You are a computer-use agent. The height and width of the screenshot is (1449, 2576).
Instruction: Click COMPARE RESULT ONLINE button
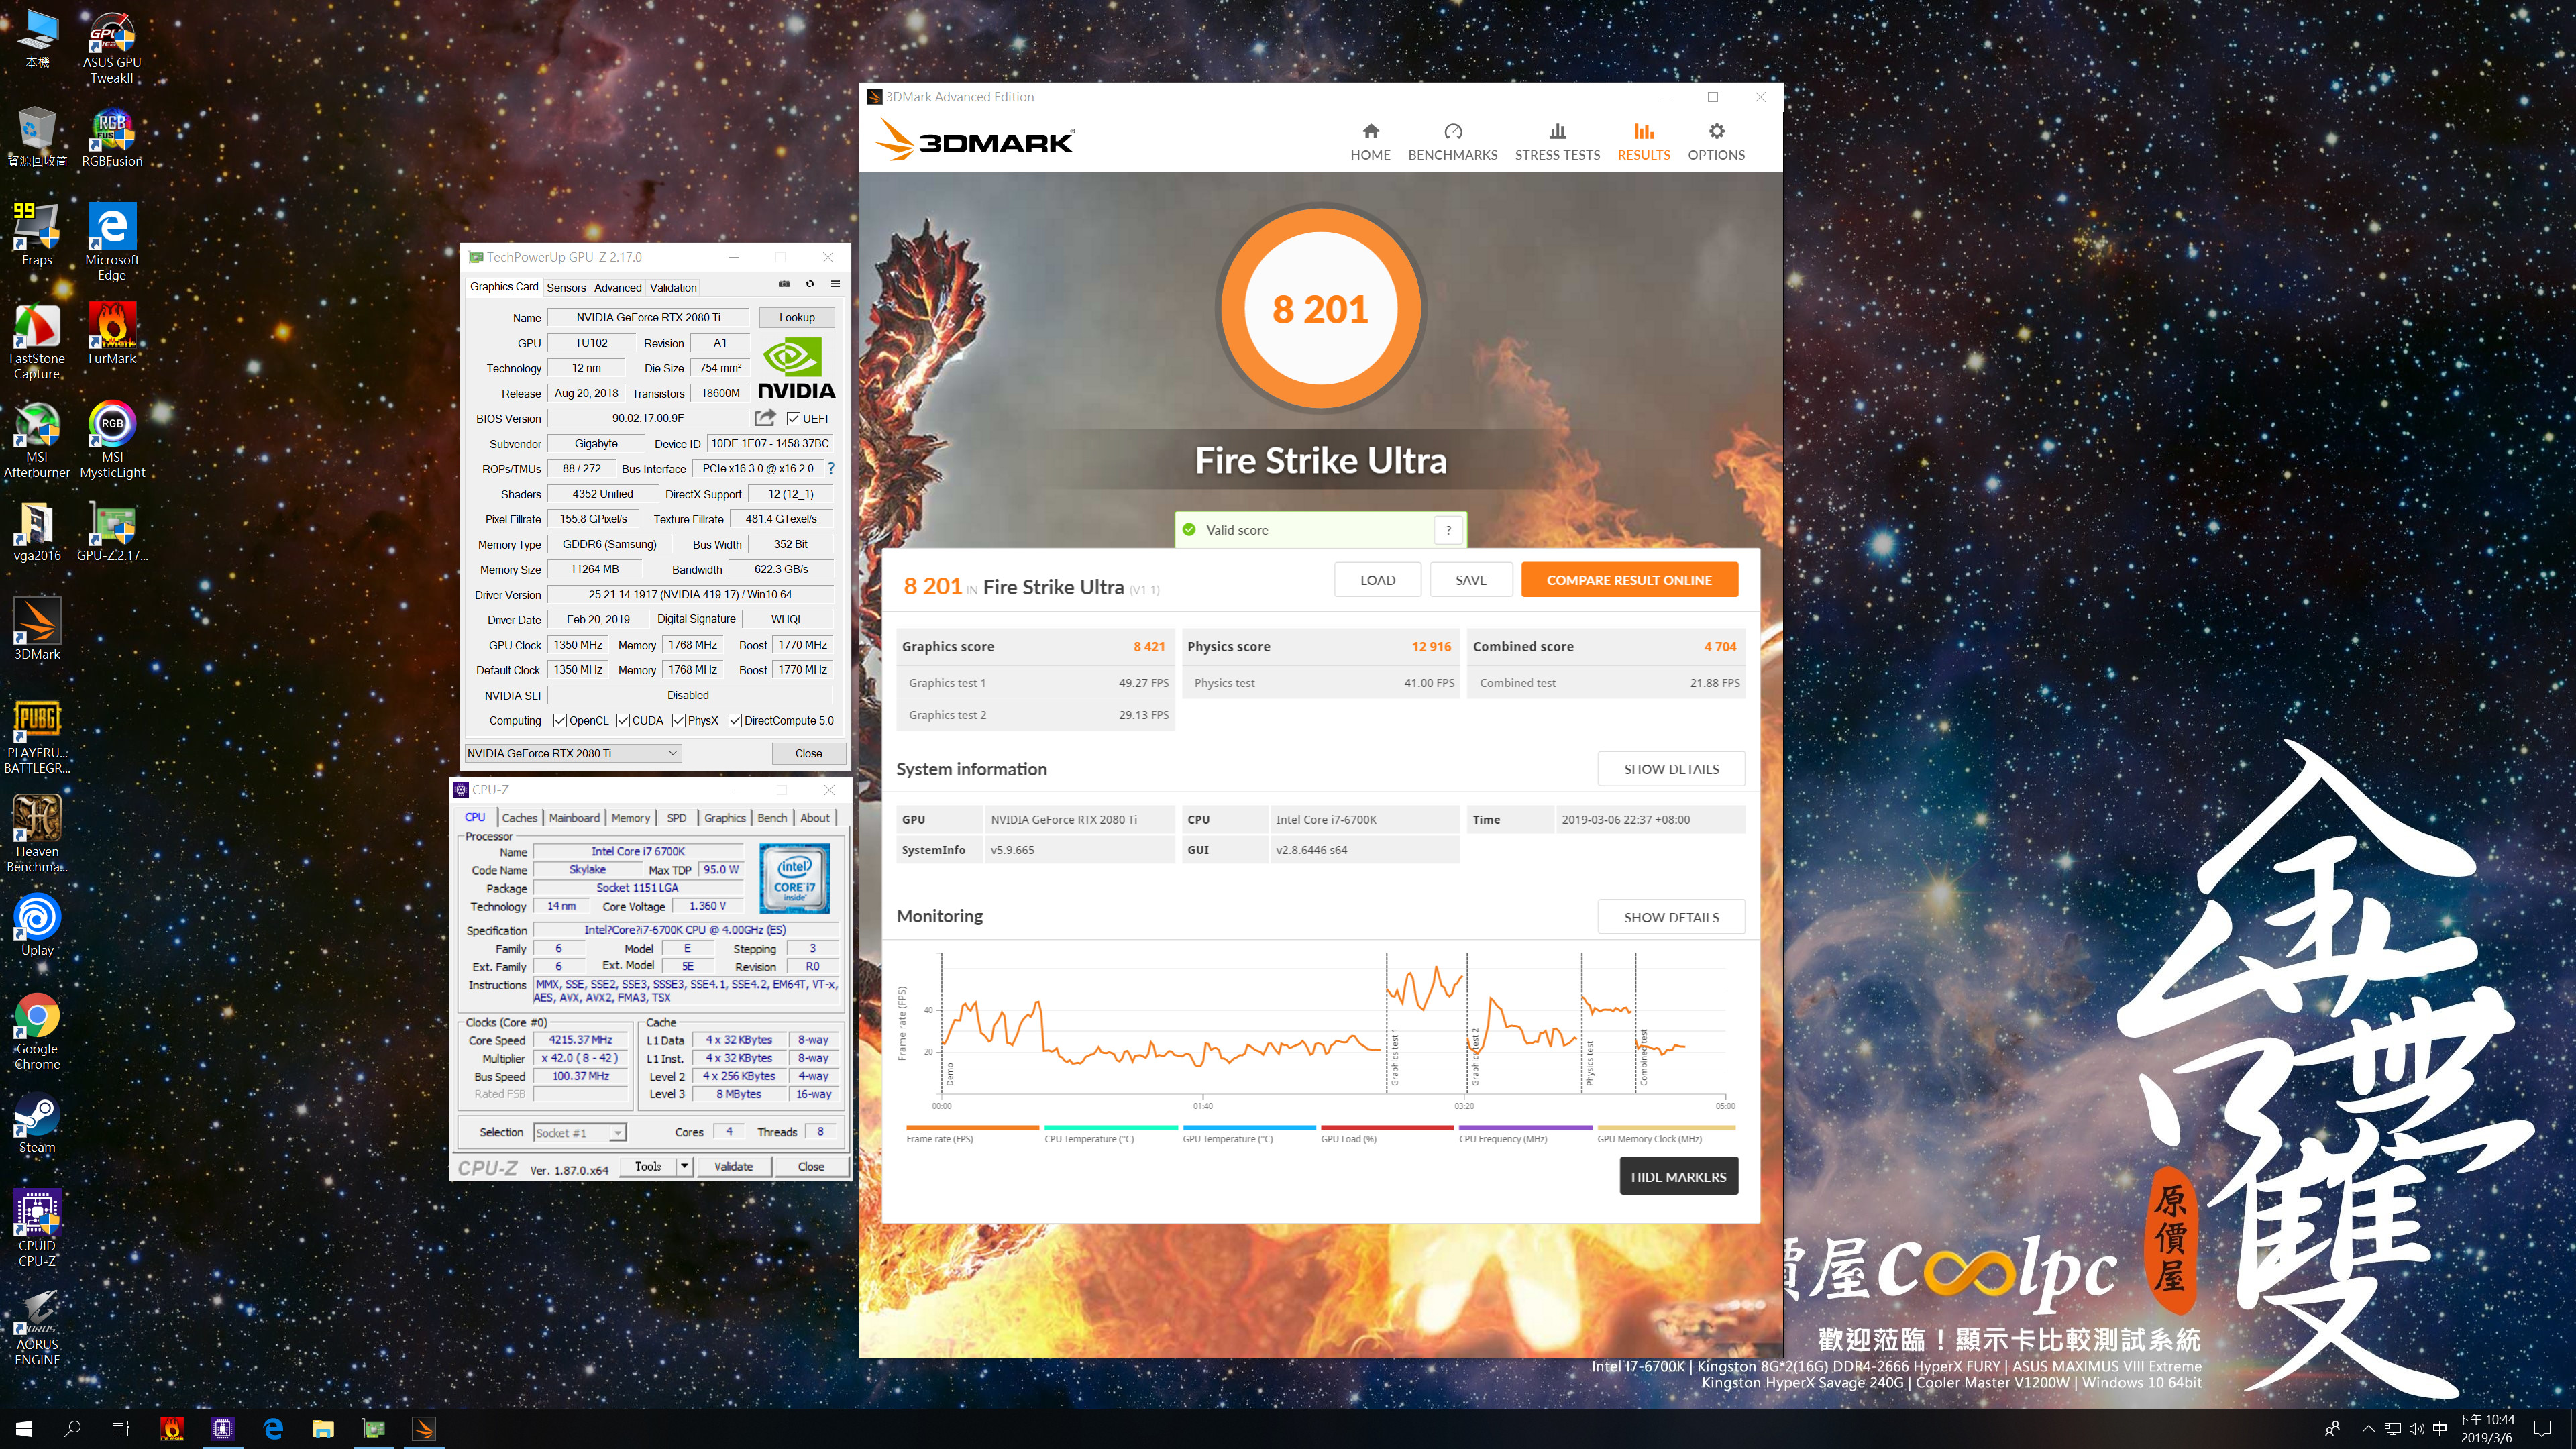click(1629, 580)
